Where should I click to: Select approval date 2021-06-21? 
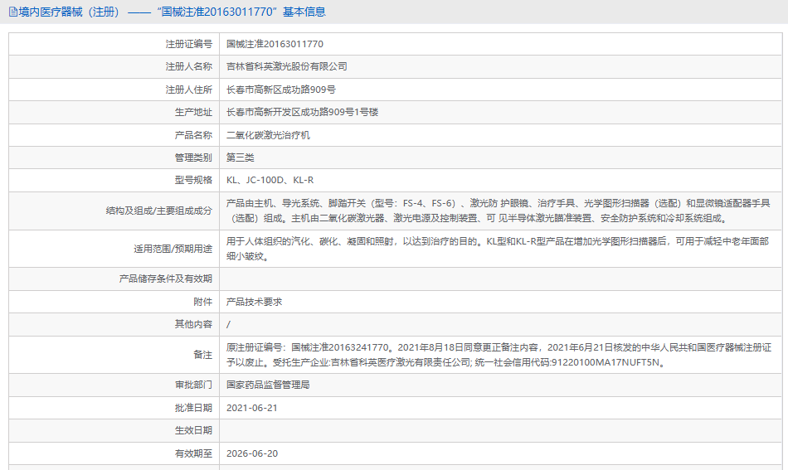(x=252, y=408)
